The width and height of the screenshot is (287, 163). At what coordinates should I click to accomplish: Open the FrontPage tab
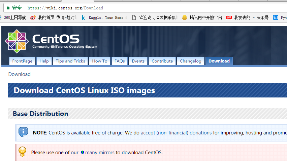click(22, 61)
